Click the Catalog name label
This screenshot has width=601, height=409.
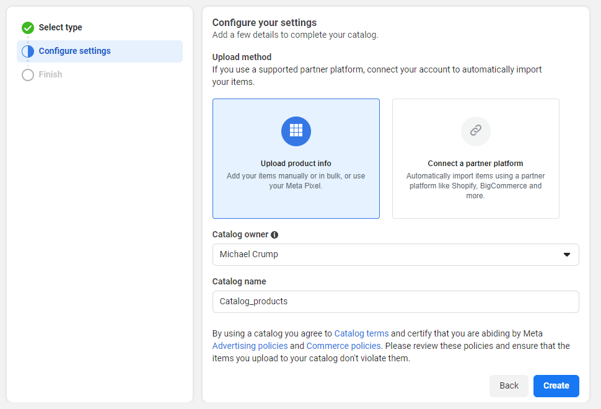pyautogui.click(x=239, y=281)
